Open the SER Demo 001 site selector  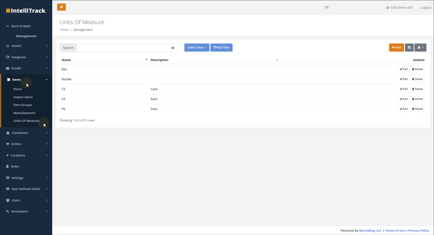(x=400, y=7)
